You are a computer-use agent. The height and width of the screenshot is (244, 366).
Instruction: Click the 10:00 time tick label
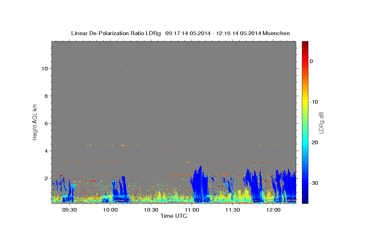coord(110,210)
